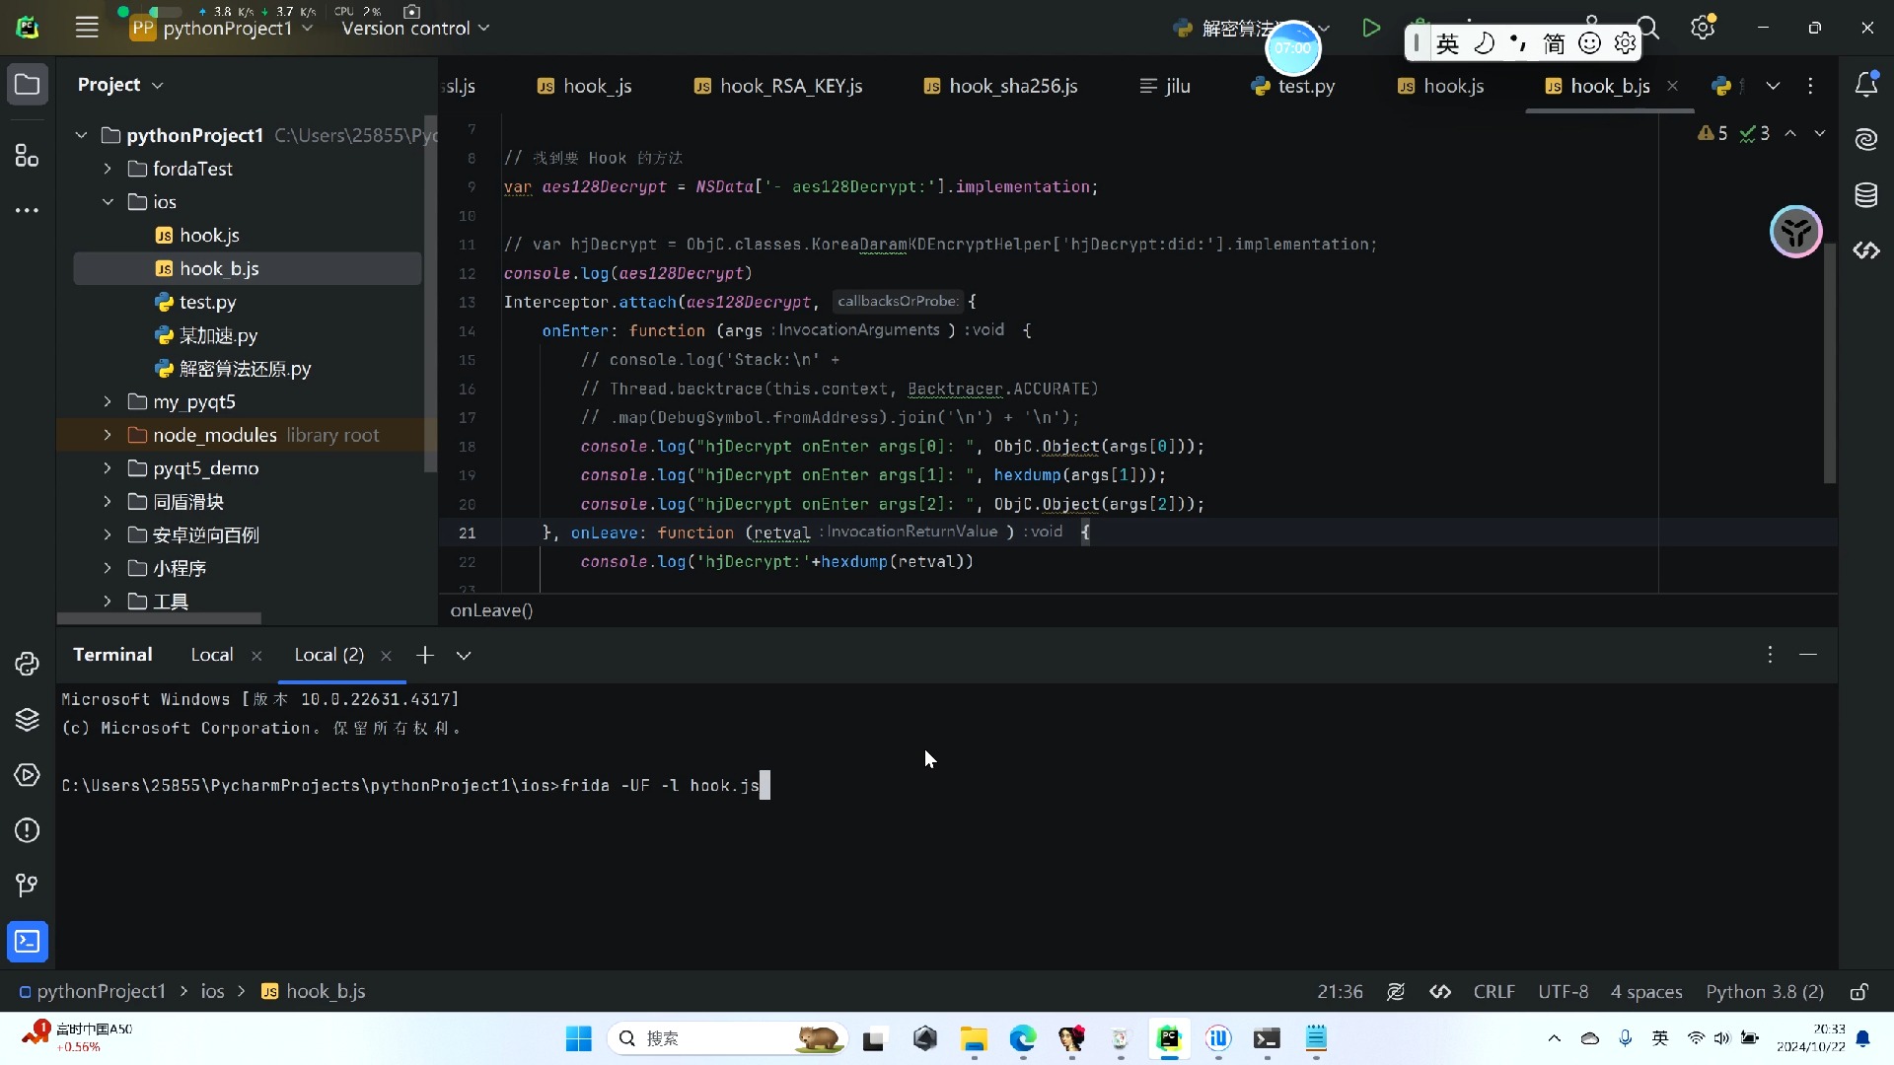The image size is (1894, 1065).
Task: Switch to hook.js editor tab
Action: 1440,86
